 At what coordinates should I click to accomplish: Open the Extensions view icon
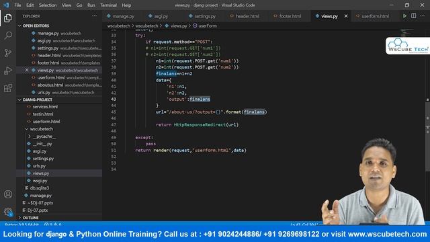coord(8,88)
